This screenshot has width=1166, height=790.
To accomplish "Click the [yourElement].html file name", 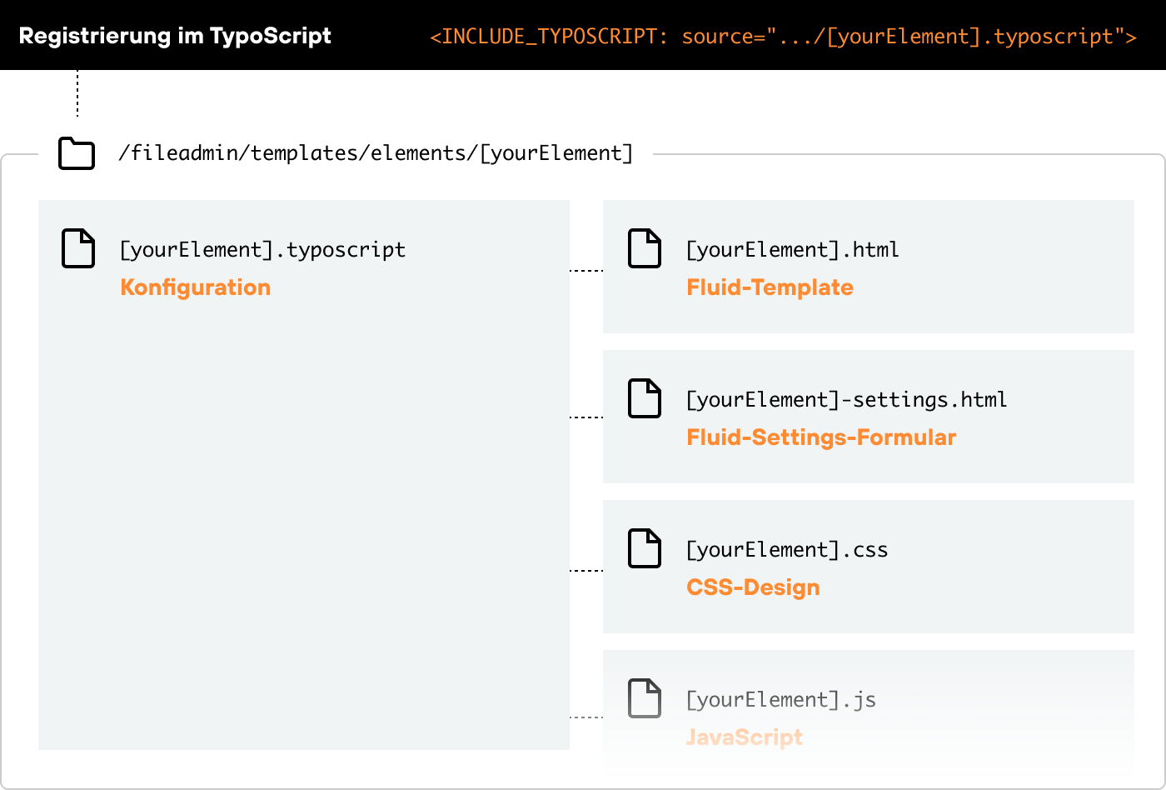I will pos(792,250).
